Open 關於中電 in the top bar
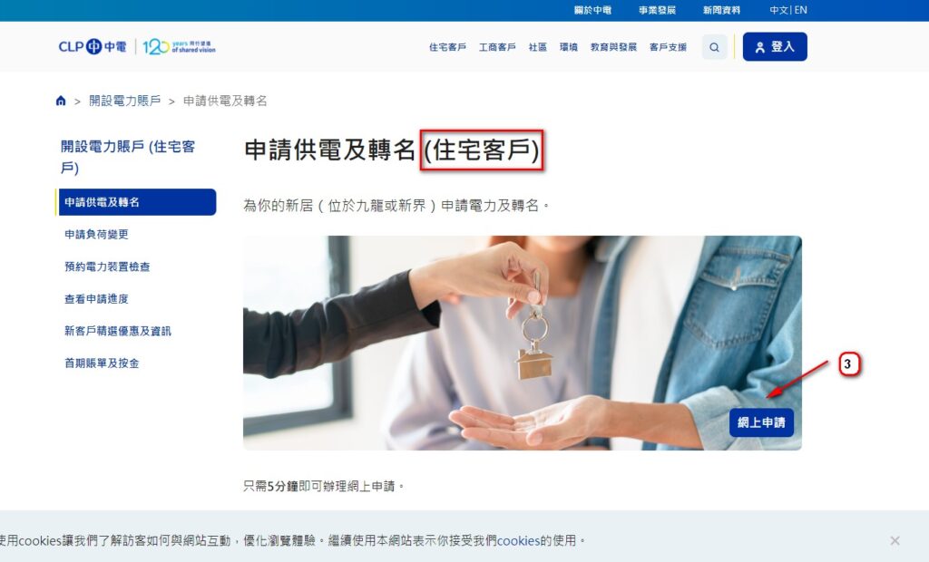The image size is (929, 562). 592,10
